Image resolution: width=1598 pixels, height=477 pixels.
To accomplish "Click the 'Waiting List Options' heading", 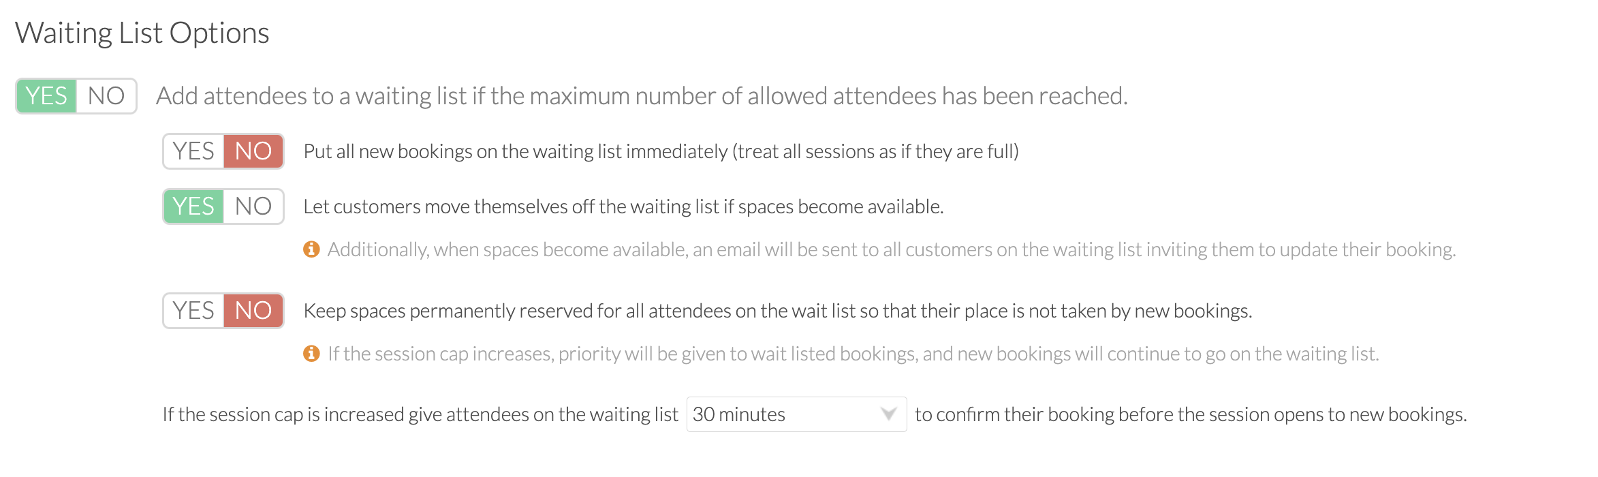I will point(142,33).
